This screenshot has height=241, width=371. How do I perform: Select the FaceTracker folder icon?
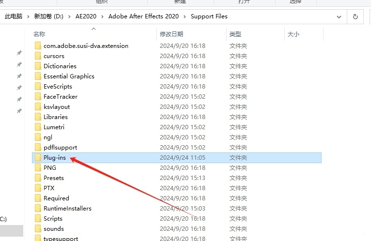pos(38,96)
